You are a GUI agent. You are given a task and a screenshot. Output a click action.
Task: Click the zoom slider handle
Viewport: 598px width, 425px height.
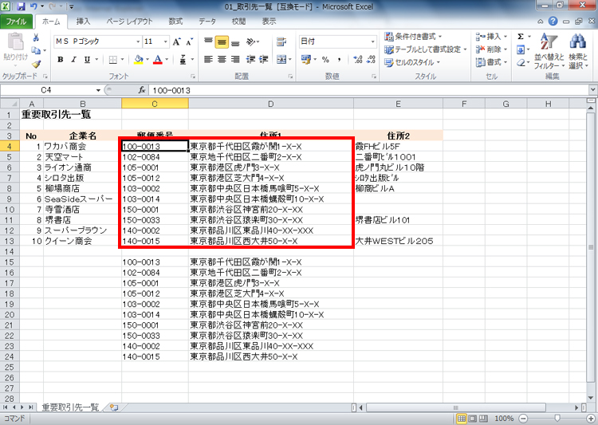coord(557,419)
